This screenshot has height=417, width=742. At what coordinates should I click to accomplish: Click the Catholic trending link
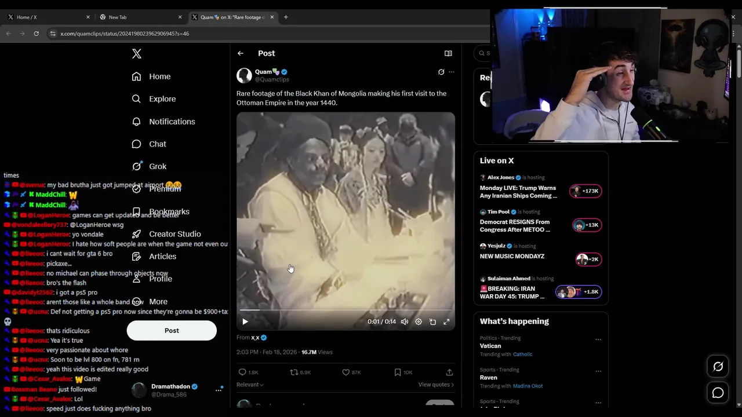tap(523, 354)
